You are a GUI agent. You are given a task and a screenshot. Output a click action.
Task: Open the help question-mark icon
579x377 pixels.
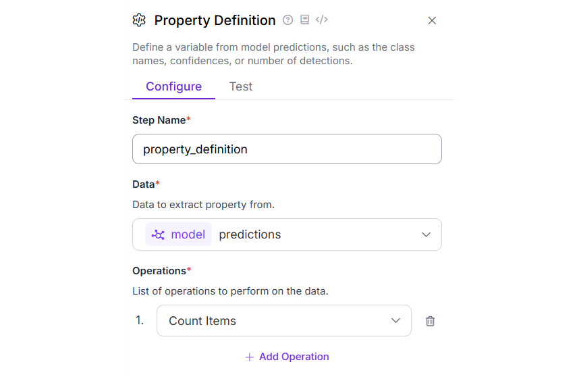[x=288, y=20]
